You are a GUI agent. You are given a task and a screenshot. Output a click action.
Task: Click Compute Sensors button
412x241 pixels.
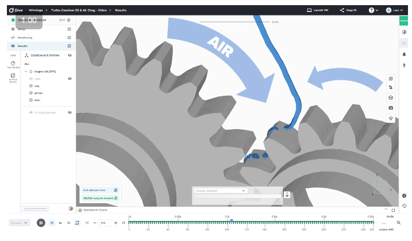[35, 208]
